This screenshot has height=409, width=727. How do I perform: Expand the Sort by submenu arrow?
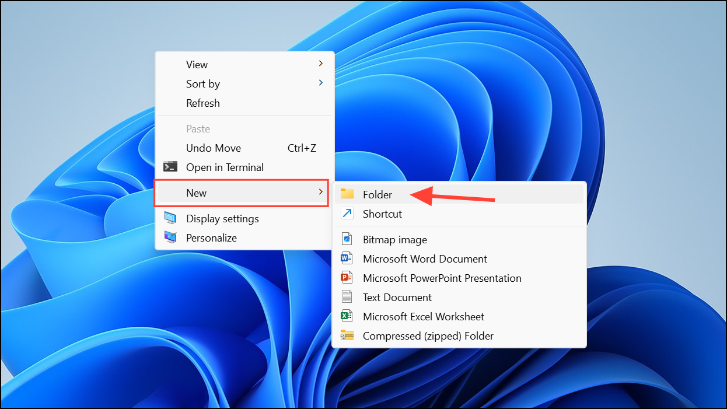point(320,83)
